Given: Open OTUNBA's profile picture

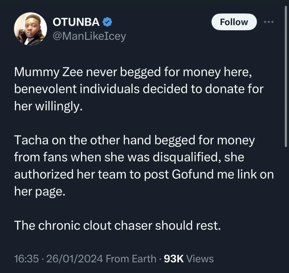Looking at the screenshot, I should [30, 29].
